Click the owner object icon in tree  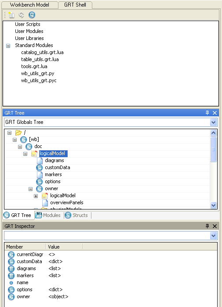40,189
